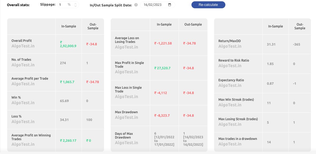Click the Overall stats heading

pyautogui.click(x=18, y=5)
